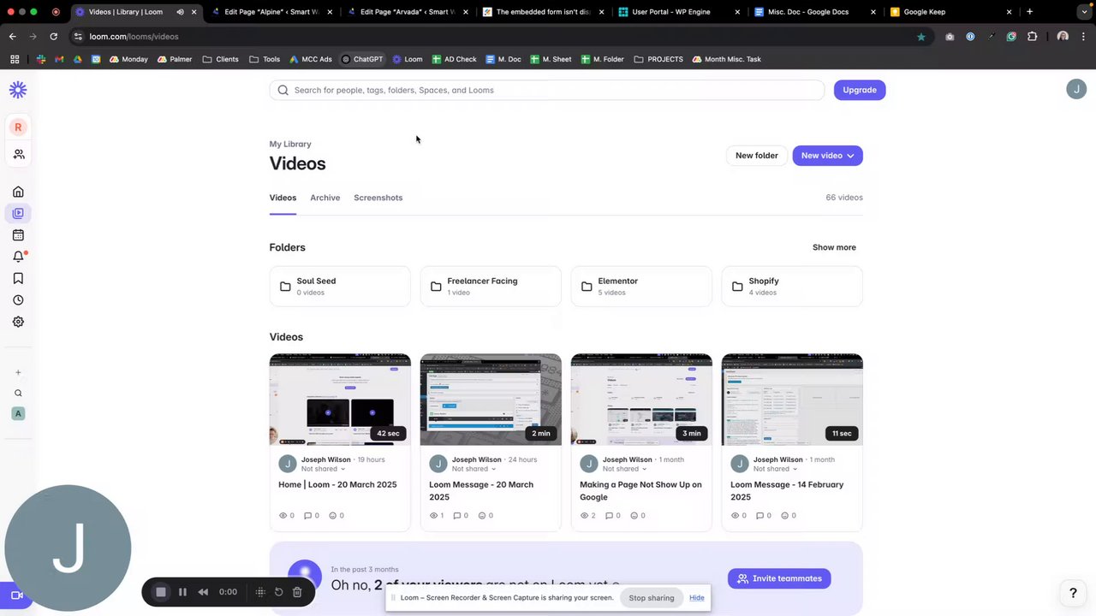Click Invite teammates button

(779, 578)
